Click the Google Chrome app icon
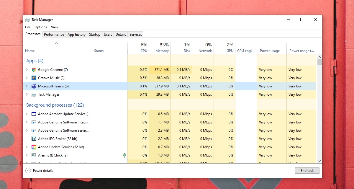Screen dimensions: 354x189 (34, 70)
